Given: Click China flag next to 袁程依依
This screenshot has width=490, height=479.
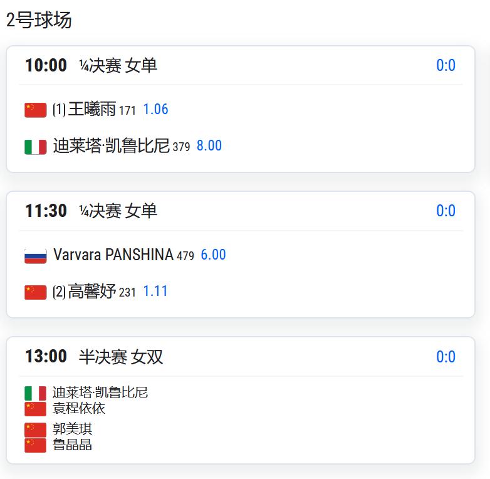Looking at the screenshot, I should click(35, 409).
